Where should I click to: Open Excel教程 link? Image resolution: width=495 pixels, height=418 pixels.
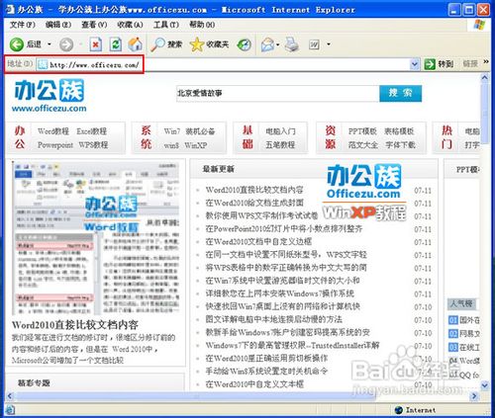pos(92,131)
